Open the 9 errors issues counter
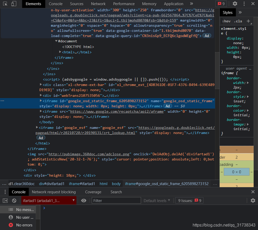Viewport: 258px width, 230px height. tap(221, 4)
